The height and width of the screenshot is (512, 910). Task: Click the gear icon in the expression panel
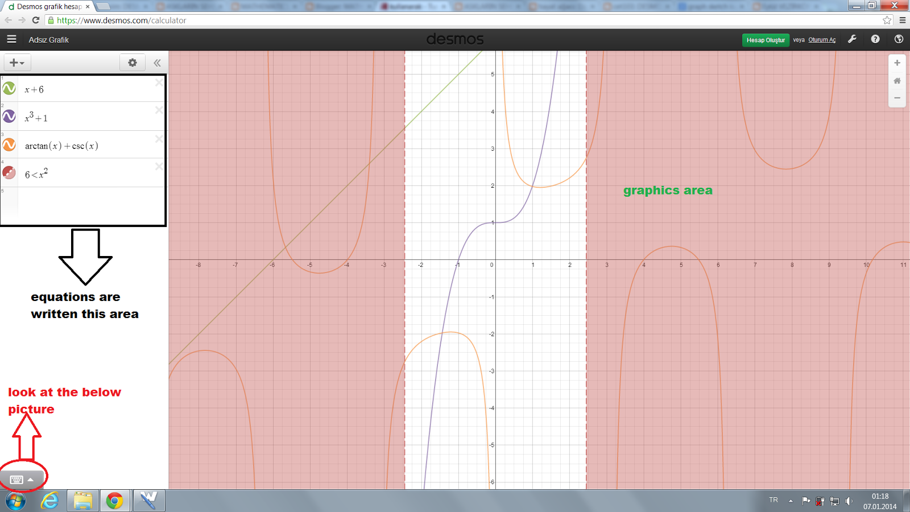tap(132, 63)
